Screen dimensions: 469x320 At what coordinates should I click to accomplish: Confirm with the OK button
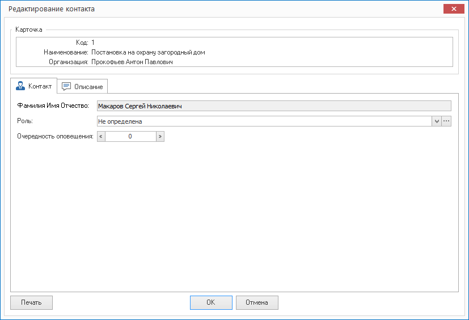(211, 302)
